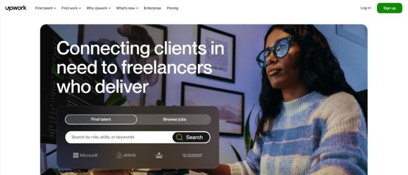Viewport: 408px width, 175px height.
Task: Open the Find work dropdown menu
Action: tap(71, 8)
